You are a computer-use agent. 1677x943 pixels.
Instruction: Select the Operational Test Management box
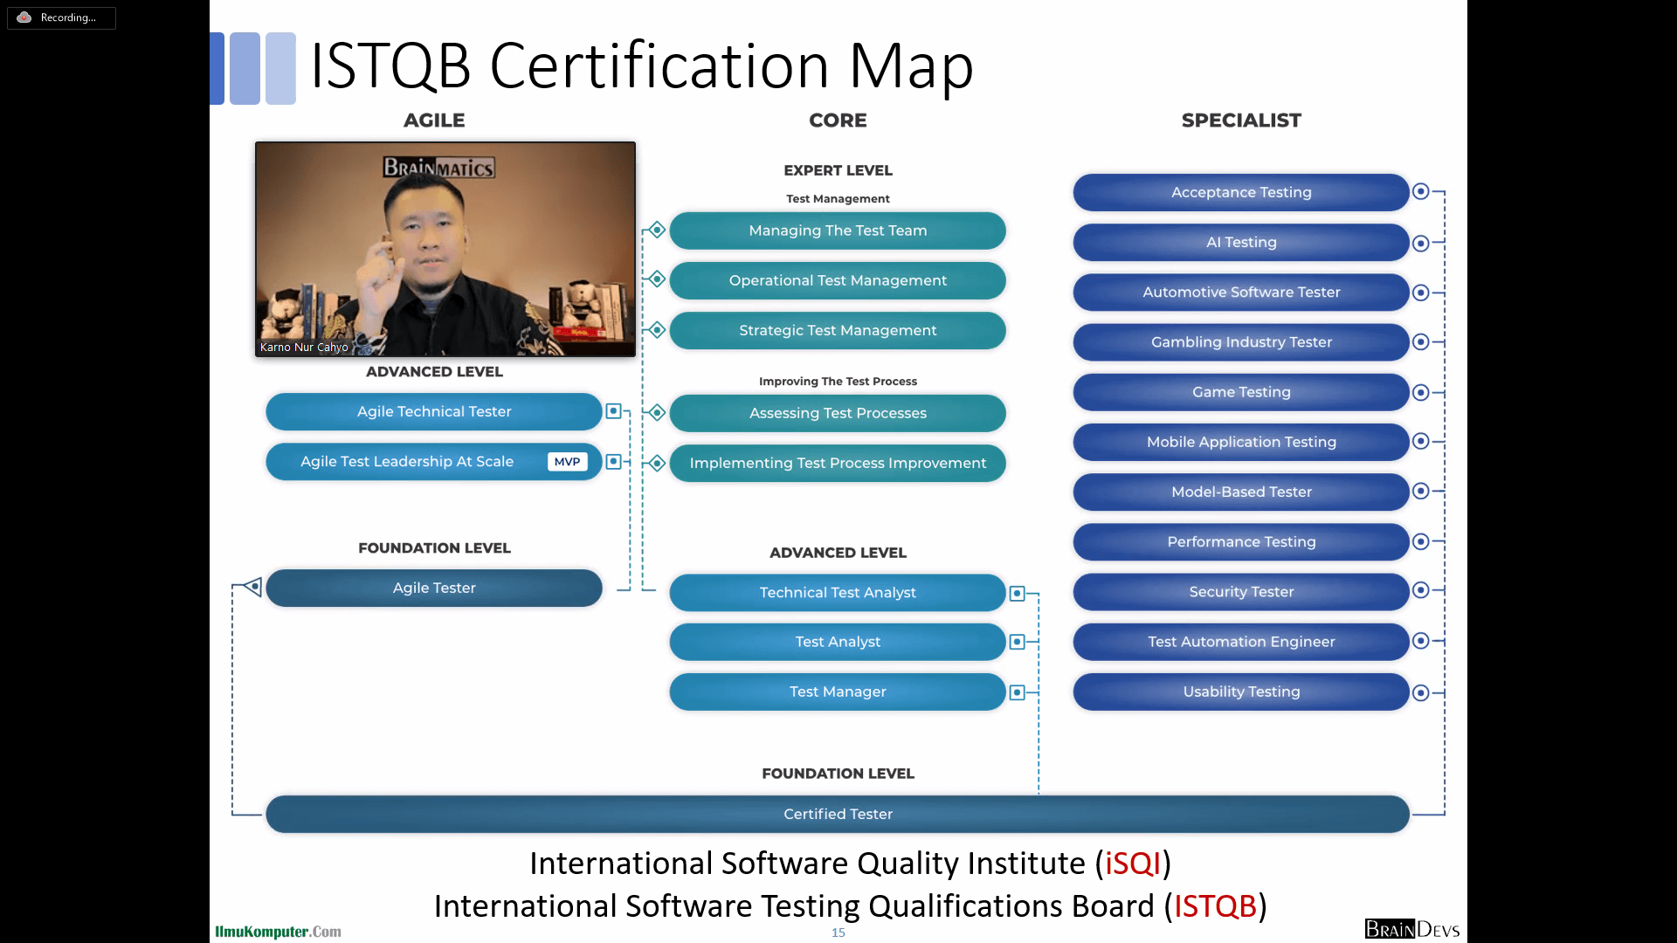837,281
